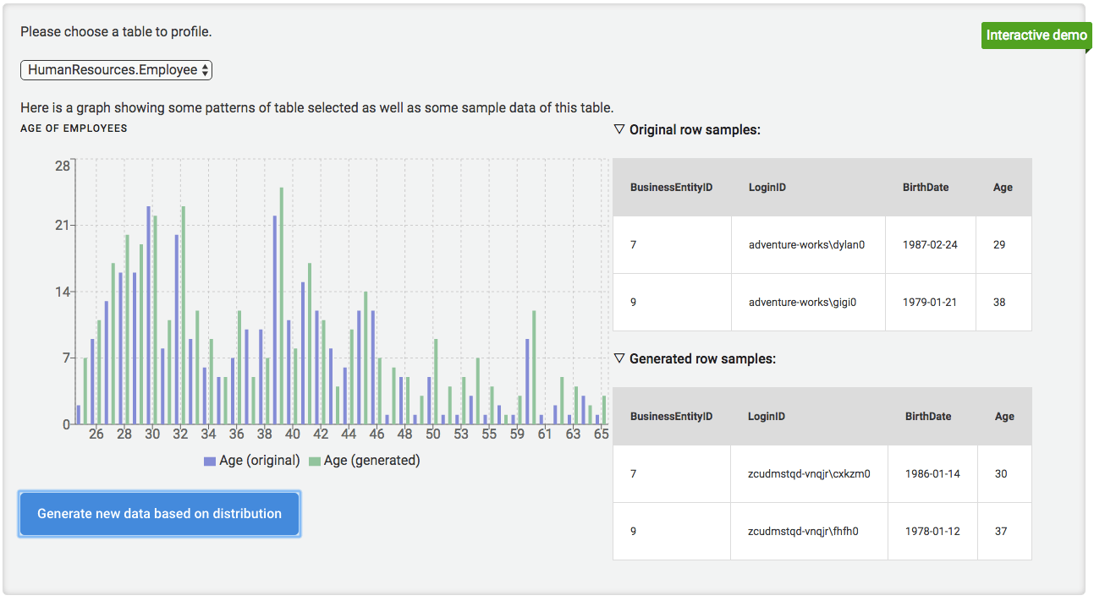
Task: Click the BirthDate header in generated samples
Action: pos(932,417)
